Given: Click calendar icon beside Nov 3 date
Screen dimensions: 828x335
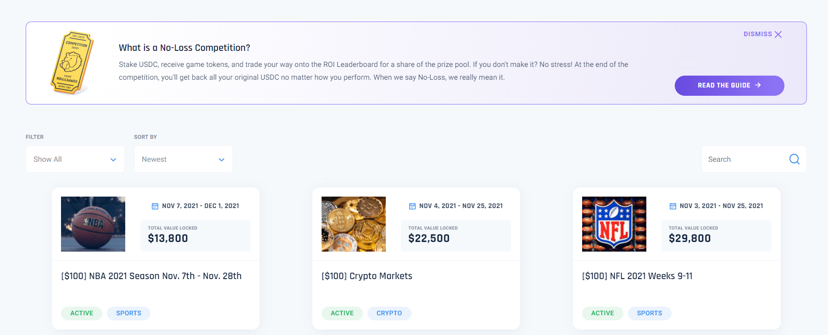Looking at the screenshot, I should click(x=673, y=206).
